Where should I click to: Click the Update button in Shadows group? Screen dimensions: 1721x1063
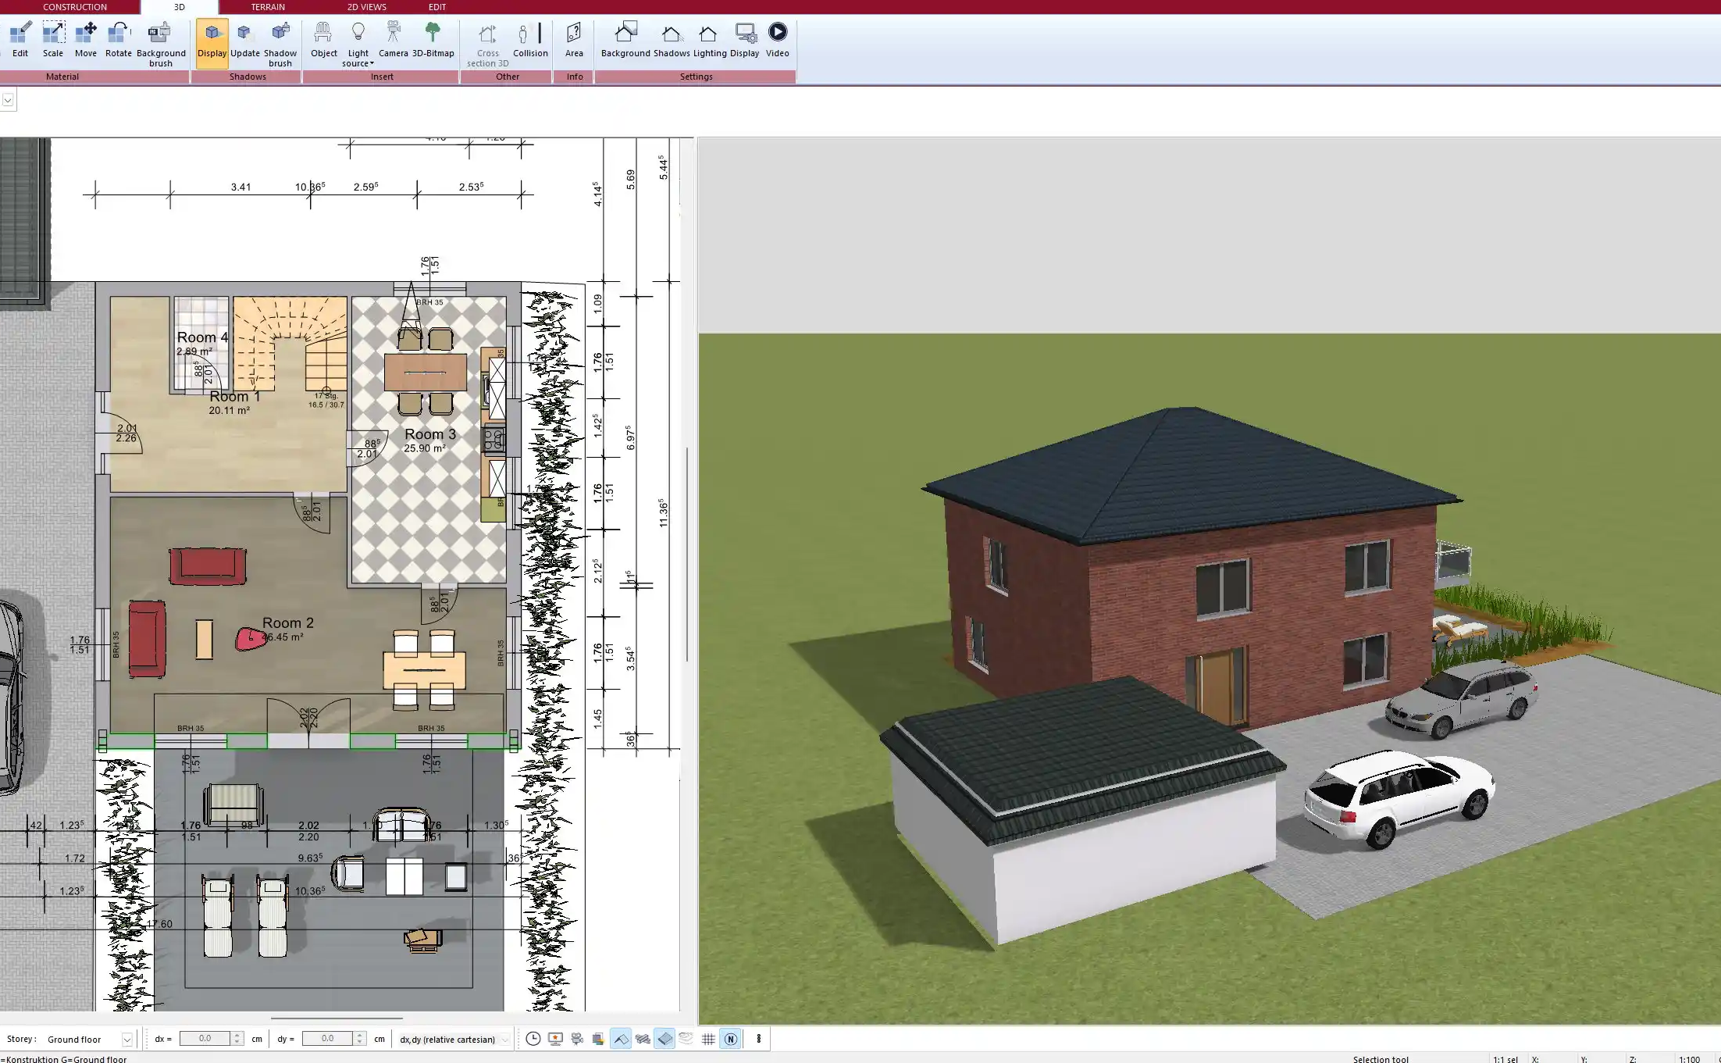244,39
